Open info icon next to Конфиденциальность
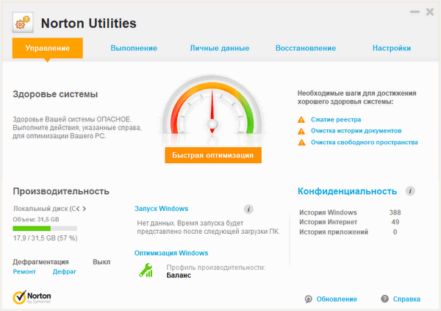441x311 pixels. point(410,191)
